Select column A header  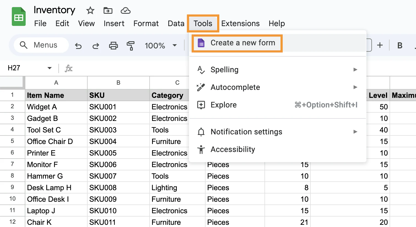click(x=56, y=83)
